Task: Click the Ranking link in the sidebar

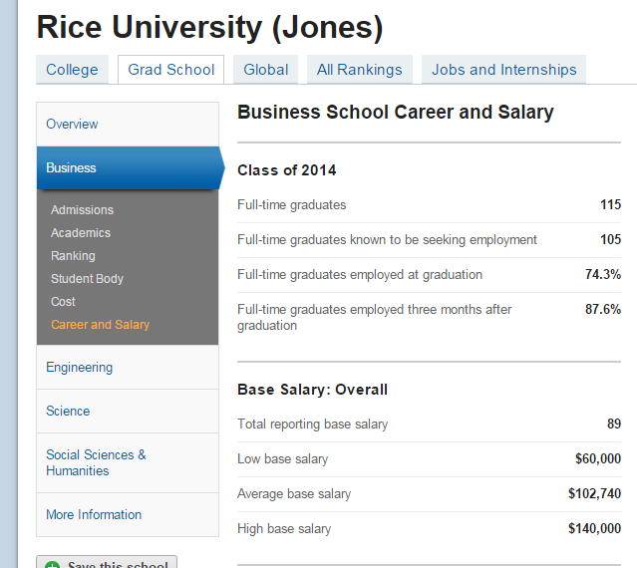Action: [x=73, y=256]
